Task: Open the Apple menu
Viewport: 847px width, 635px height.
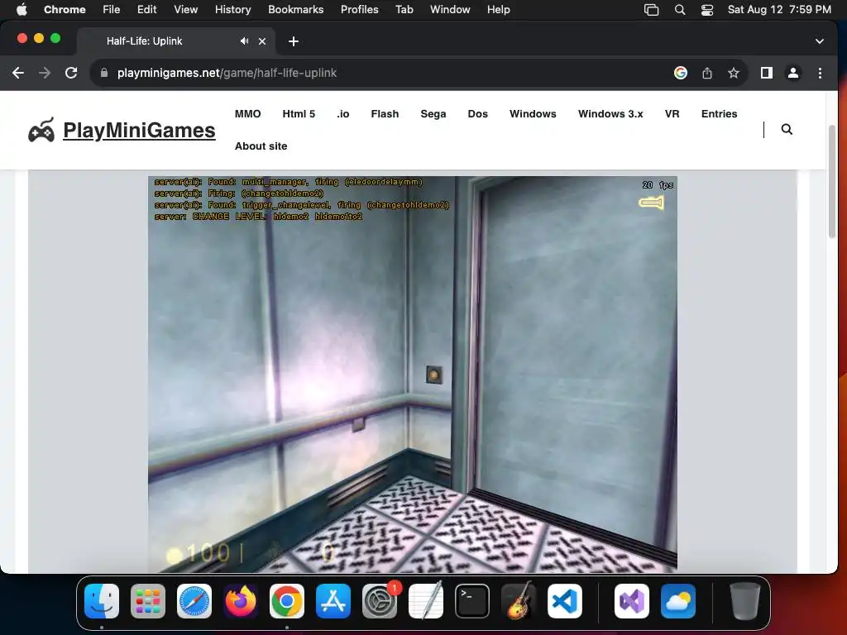Action: tap(22, 10)
